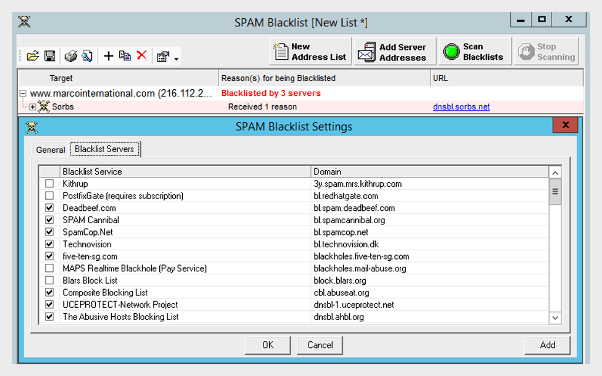Uncheck the Deadbeef.com checkbox
602x376 pixels.
click(49, 207)
